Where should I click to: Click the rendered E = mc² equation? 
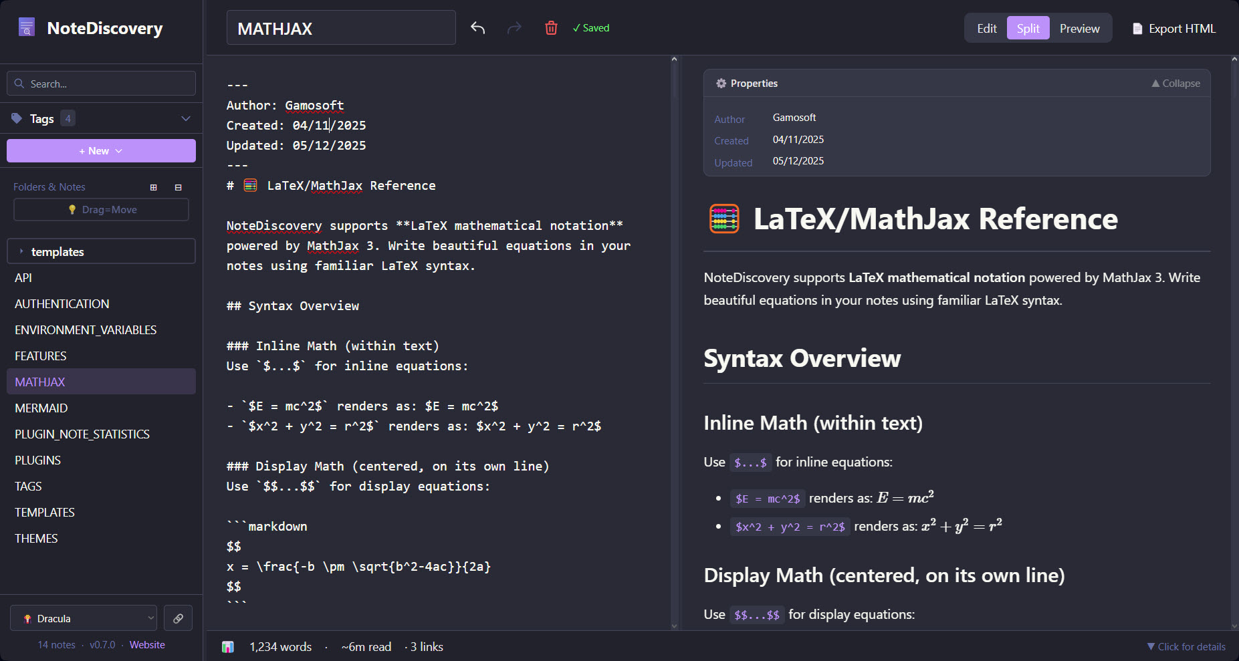click(905, 498)
